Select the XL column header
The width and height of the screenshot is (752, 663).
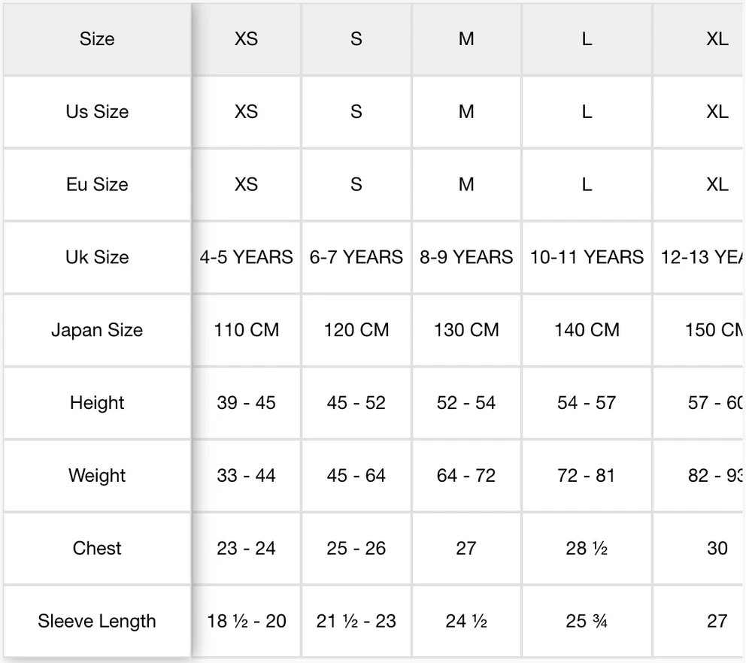(716, 39)
